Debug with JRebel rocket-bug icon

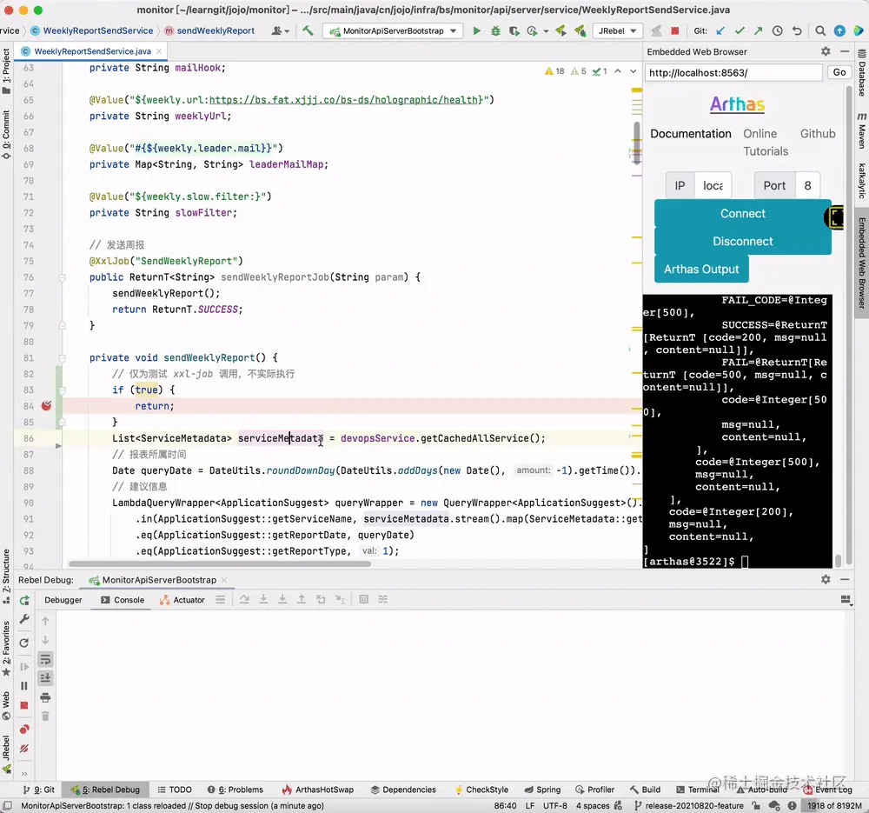click(580, 31)
